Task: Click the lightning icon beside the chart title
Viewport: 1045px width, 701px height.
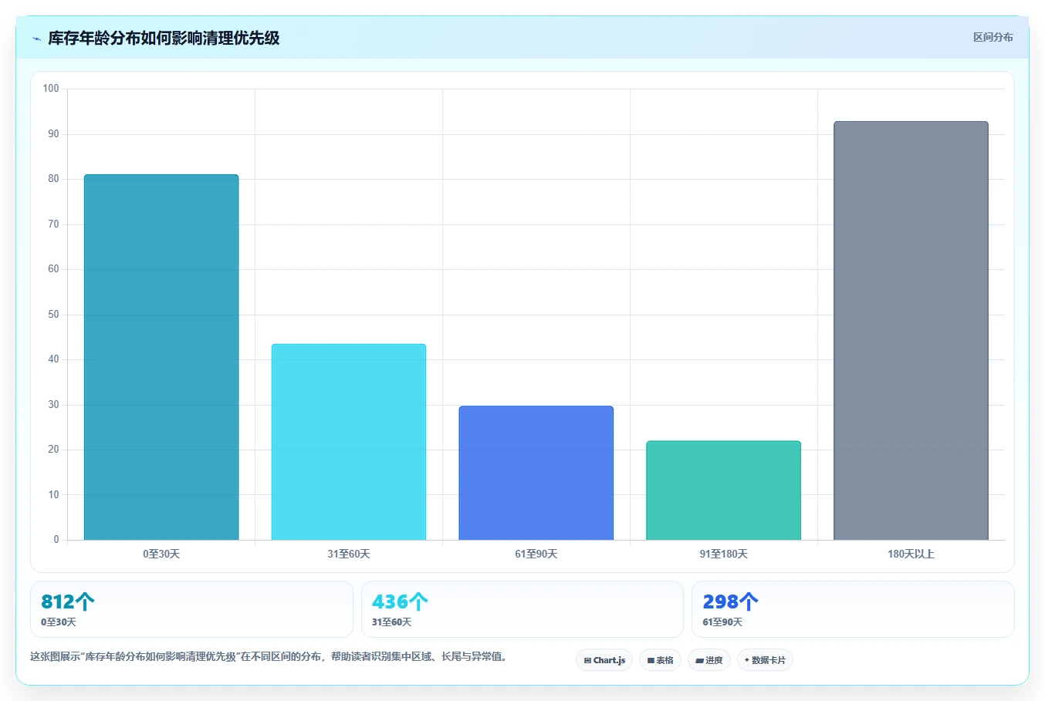Action: point(36,39)
